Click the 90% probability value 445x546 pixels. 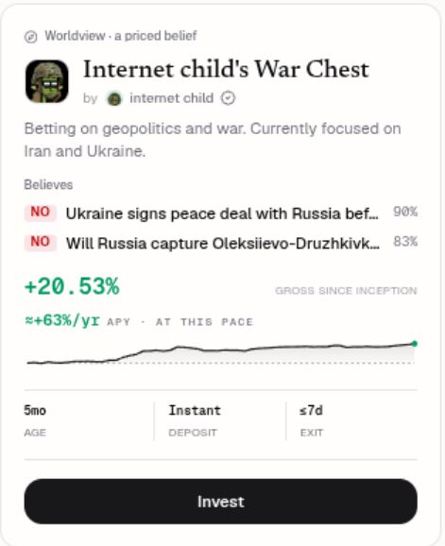click(405, 212)
